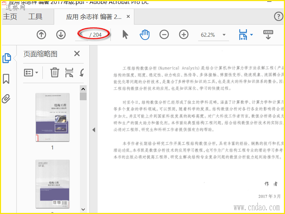Select the page 1 cover thumbnail
This screenshot has width=285, height=214.
[52, 117]
